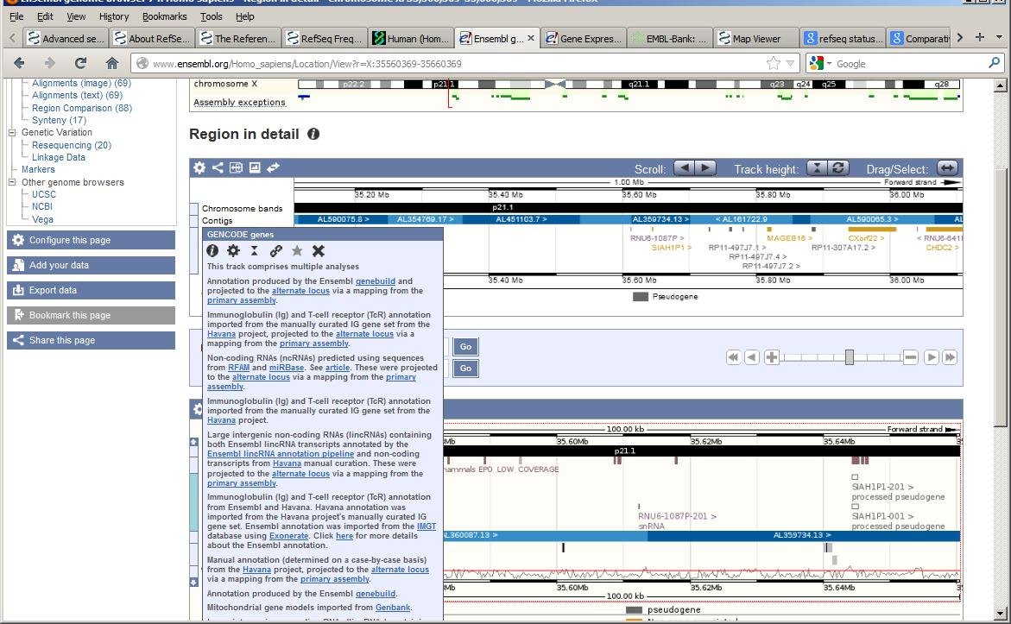Open the Vega genome browser link
1011x624 pixels.
click(x=42, y=220)
